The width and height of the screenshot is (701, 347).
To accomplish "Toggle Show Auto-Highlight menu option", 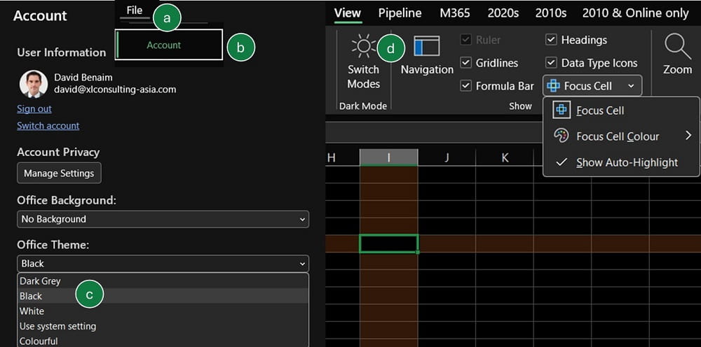I will [621, 162].
